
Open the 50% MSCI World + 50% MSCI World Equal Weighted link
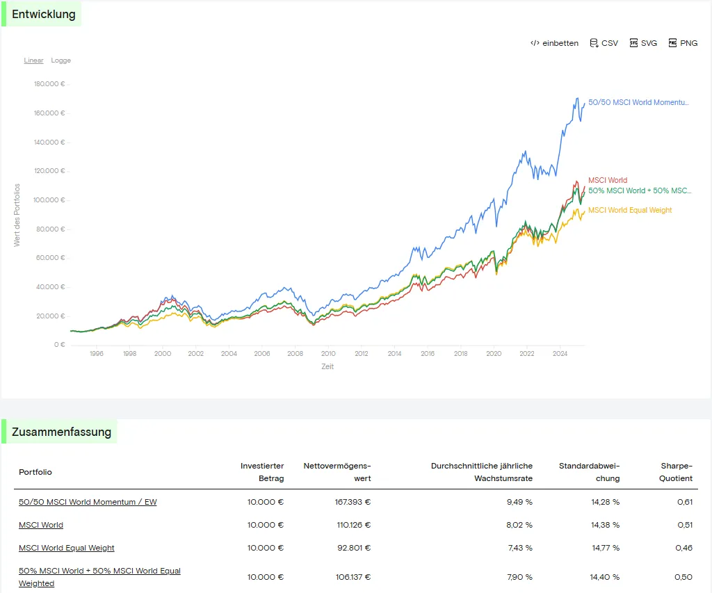pyautogui.click(x=99, y=577)
